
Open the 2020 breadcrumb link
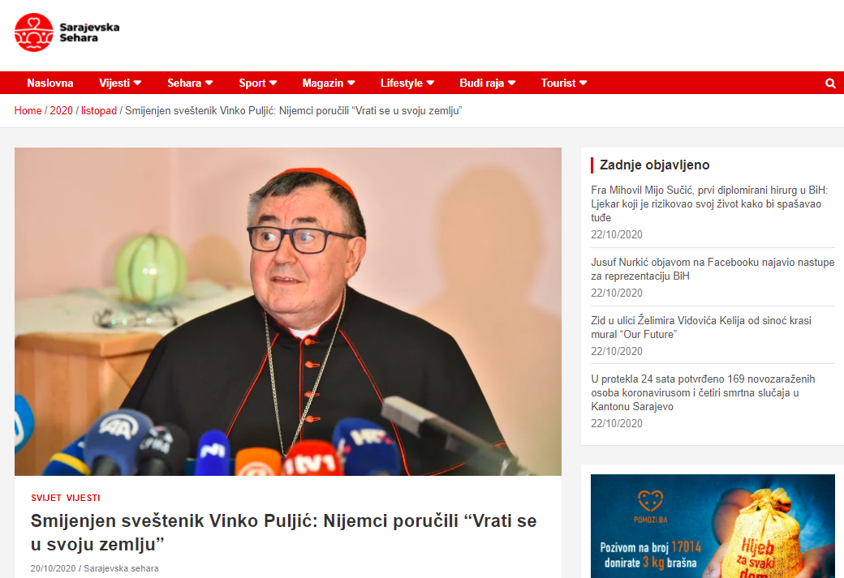coord(62,111)
